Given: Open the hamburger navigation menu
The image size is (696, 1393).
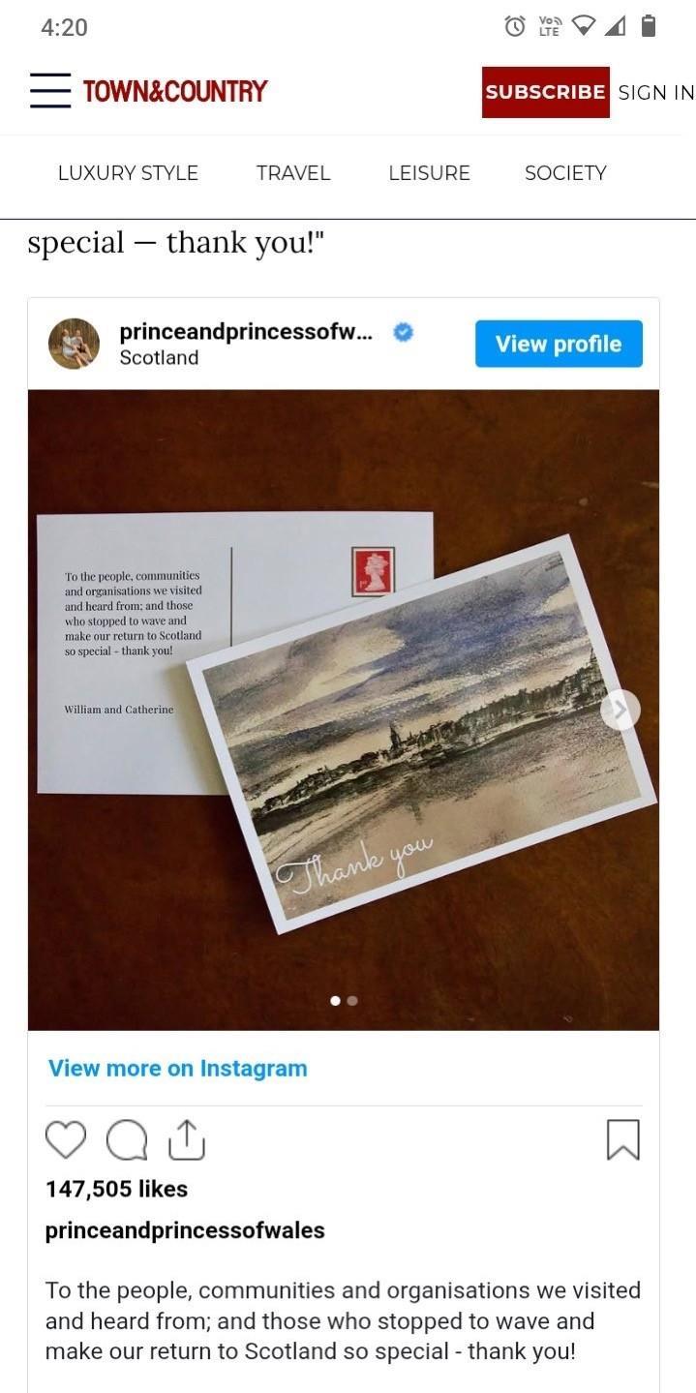Looking at the screenshot, I should click(50, 91).
